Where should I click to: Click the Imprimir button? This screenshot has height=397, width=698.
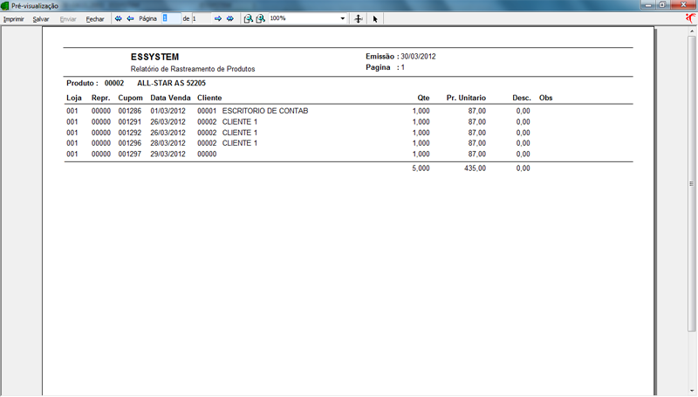tap(13, 18)
